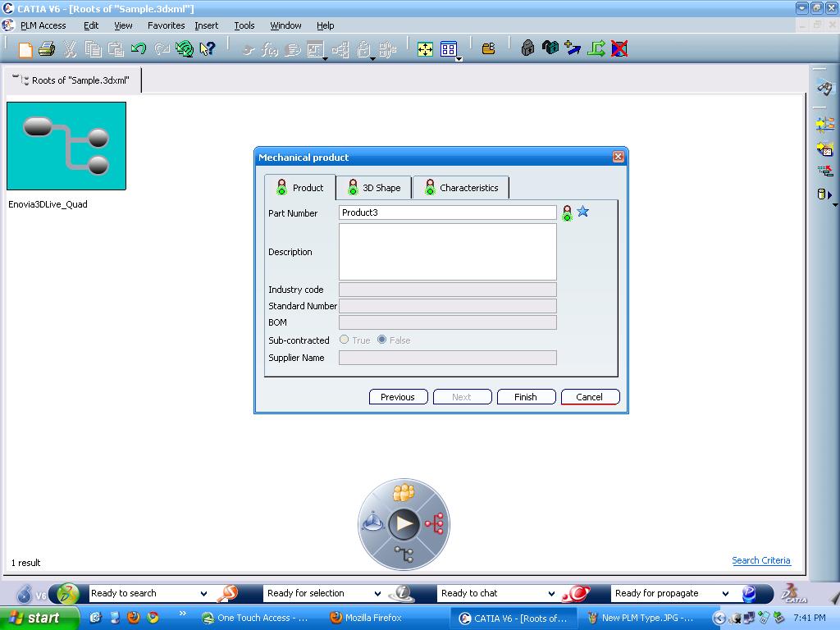The height and width of the screenshot is (630, 840).
Task: Click the Copy icon in toolbar
Action: [x=93, y=49]
